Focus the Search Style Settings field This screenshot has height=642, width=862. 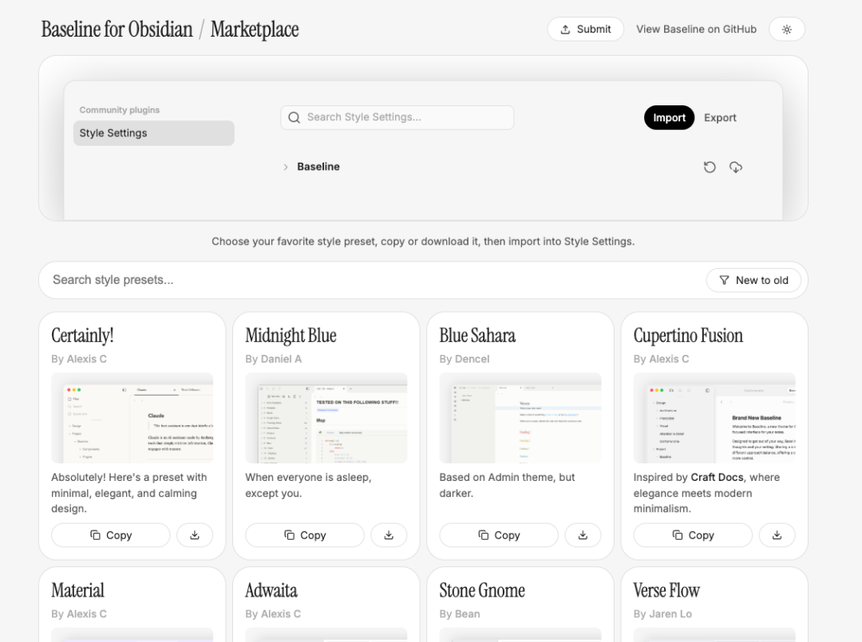[x=397, y=117]
